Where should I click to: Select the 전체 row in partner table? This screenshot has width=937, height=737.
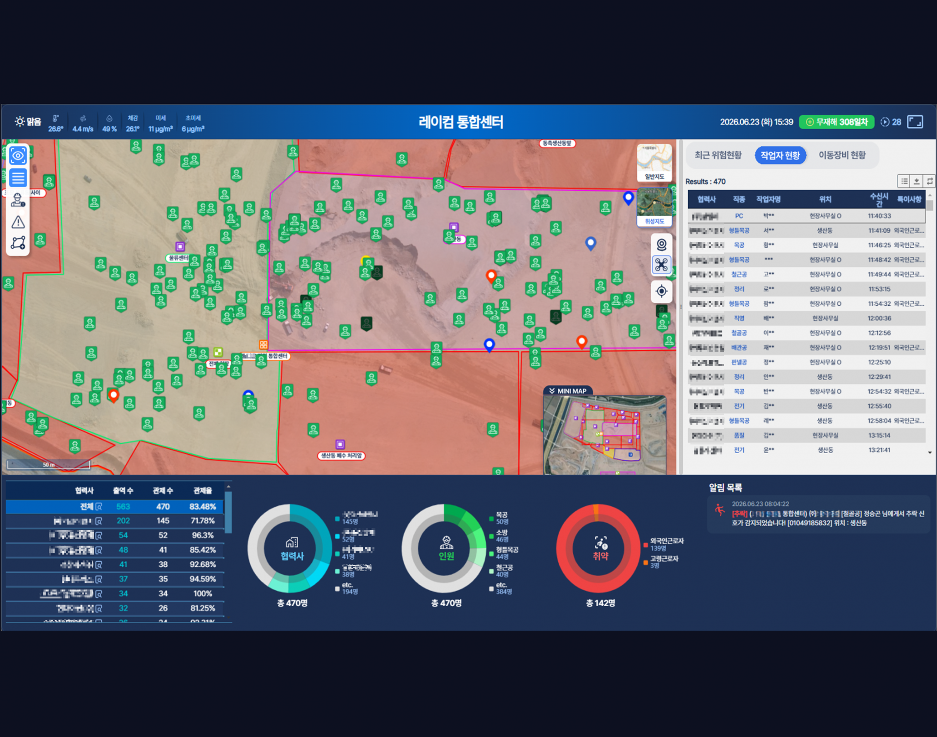pyautogui.click(x=115, y=506)
